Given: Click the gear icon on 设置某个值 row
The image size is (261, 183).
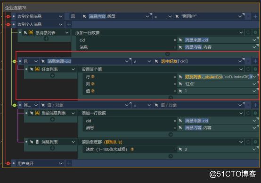Looking at the screenshot, I should pos(255,69).
